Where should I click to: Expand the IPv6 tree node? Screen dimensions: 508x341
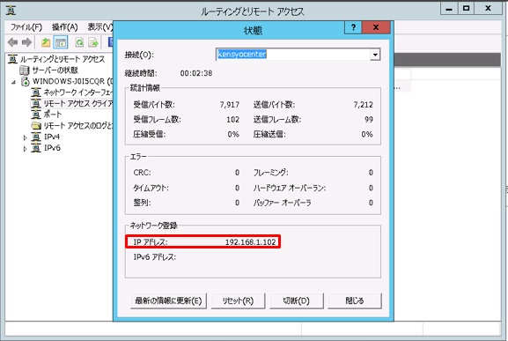coord(25,149)
